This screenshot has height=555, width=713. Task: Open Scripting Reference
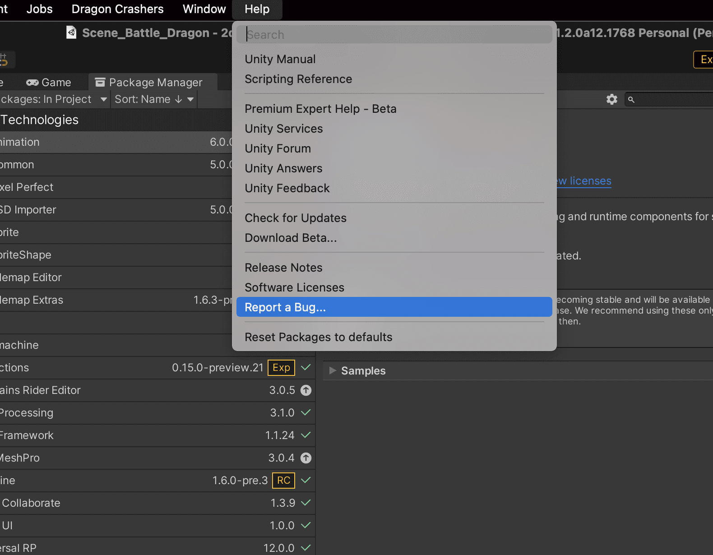coord(394,79)
